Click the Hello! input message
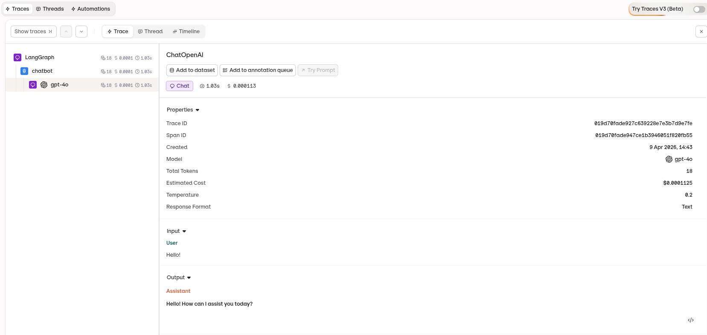Image resolution: width=707 pixels, height=335 pixels. click(x=173, y=255)
